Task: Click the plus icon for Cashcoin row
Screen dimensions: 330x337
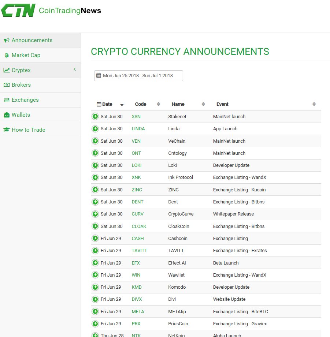Action: tap(95, 238)
